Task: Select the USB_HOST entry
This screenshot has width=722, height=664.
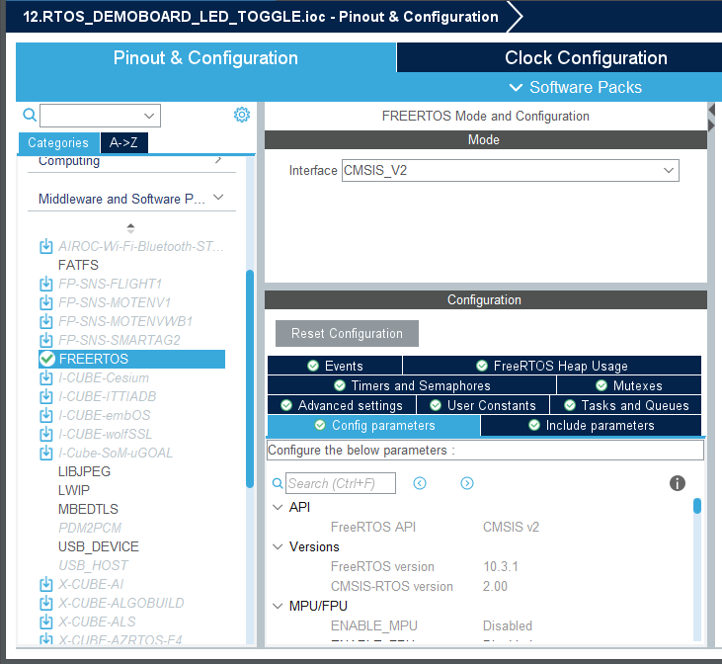Action: pyautogui.click(x=93, y=565)
